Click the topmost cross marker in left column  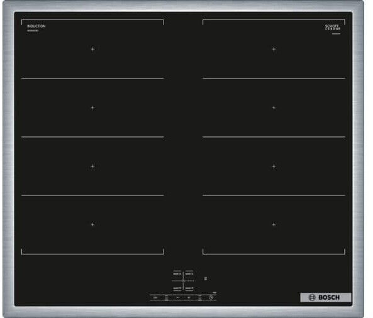[x=92, y=49]
